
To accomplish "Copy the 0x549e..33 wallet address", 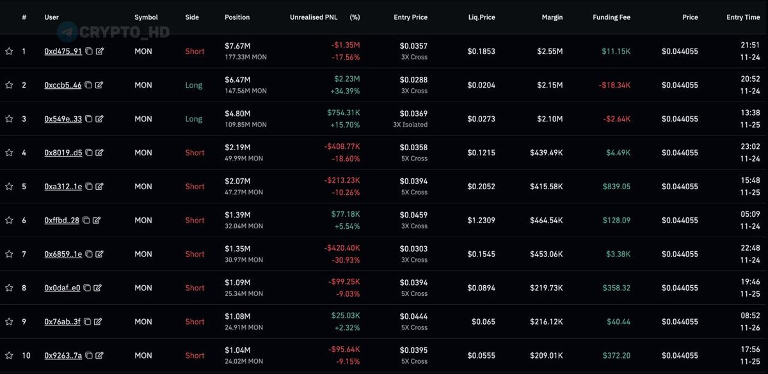I will [88, 119].
